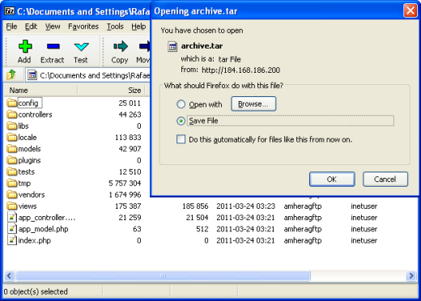The height and width of the screenshot is (301, 421).
Task: Click amheragftp in the index.php row
Action: (303, 240)
